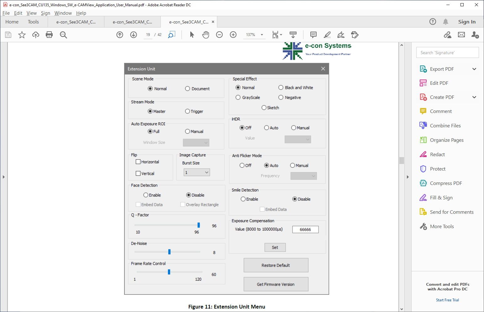This screenshot has width=484, height=312.
Task: Check the Horizontal flip checkbox
Action: coord(138,162)
